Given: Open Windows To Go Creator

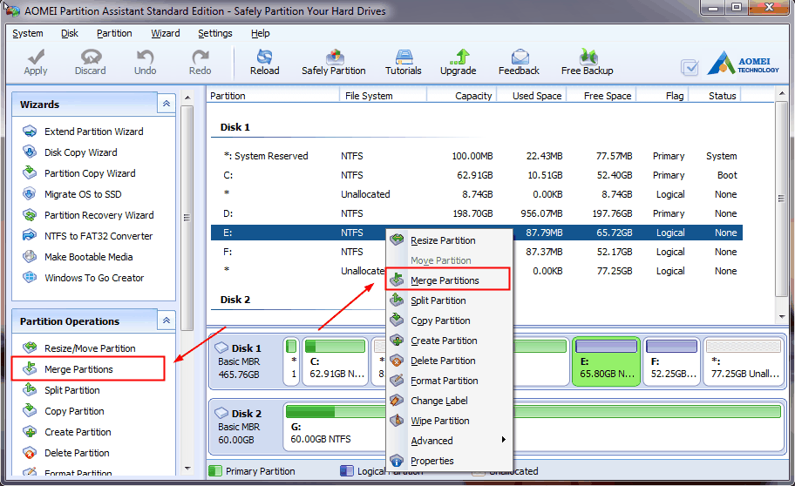Looking at the screenshot, I should pyautogui.click(x=83, y=278).
